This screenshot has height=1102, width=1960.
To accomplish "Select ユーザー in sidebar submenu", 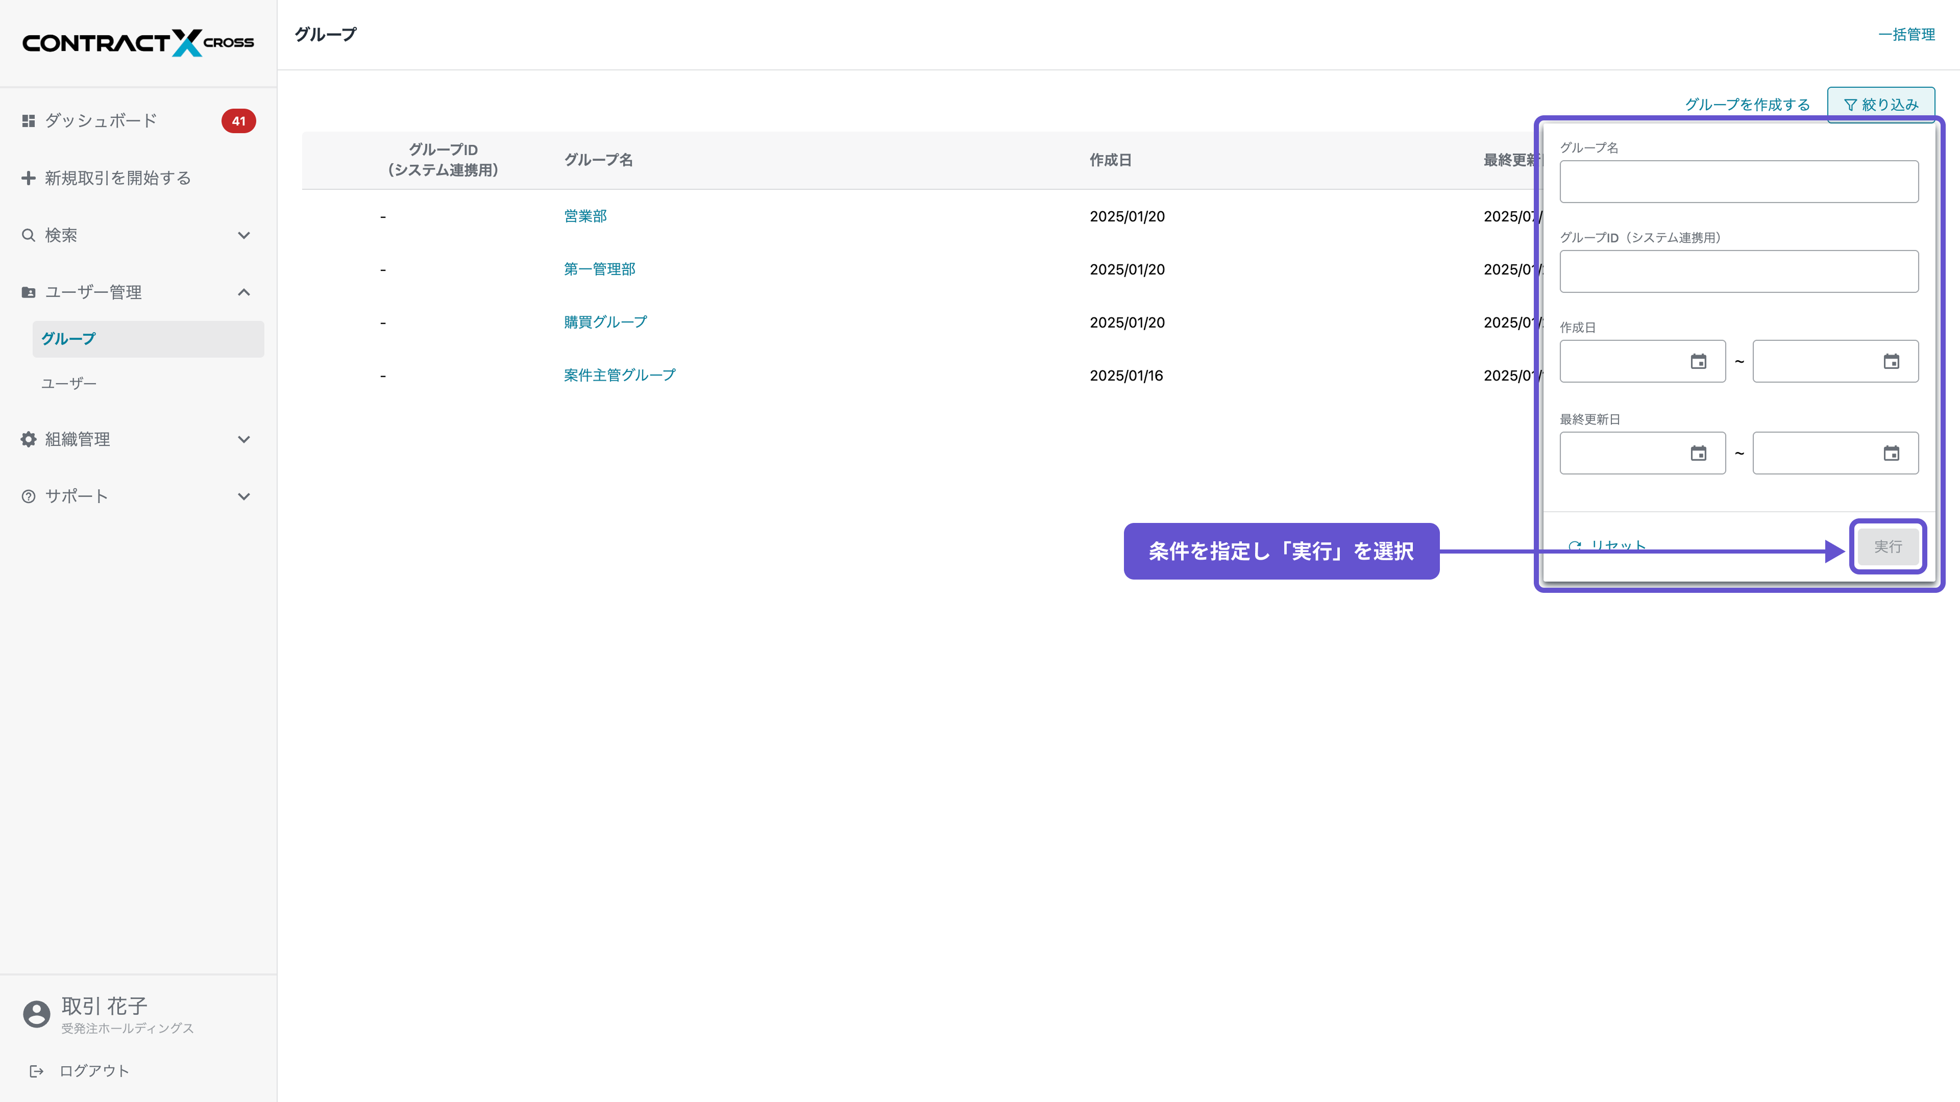I will 68,383.
